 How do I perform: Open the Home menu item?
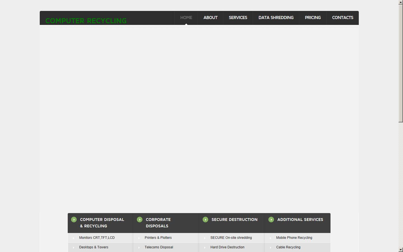point(186,18)
